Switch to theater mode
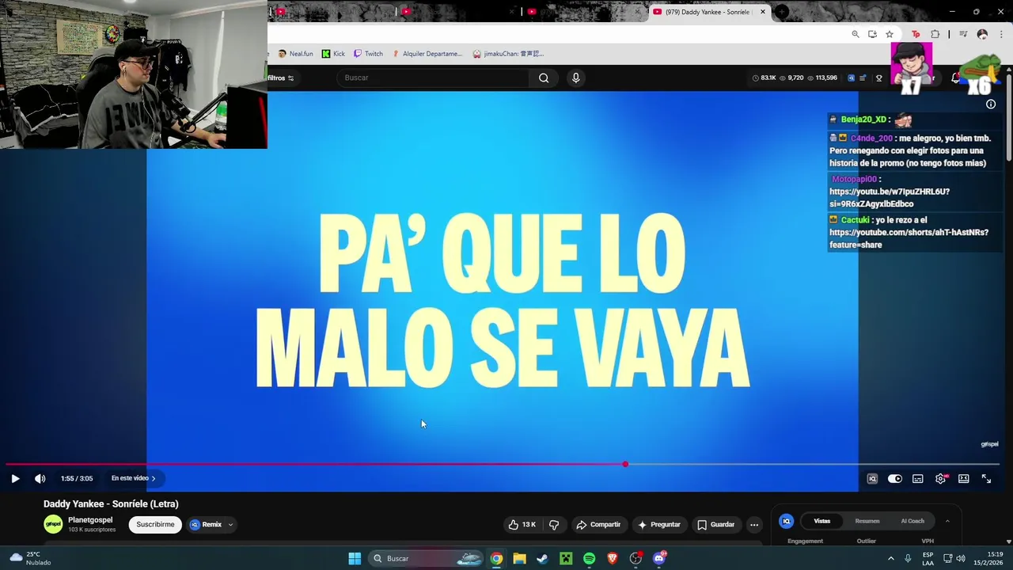The height and width of the screenshot is (570, 1013). click(x=964, y=479)
